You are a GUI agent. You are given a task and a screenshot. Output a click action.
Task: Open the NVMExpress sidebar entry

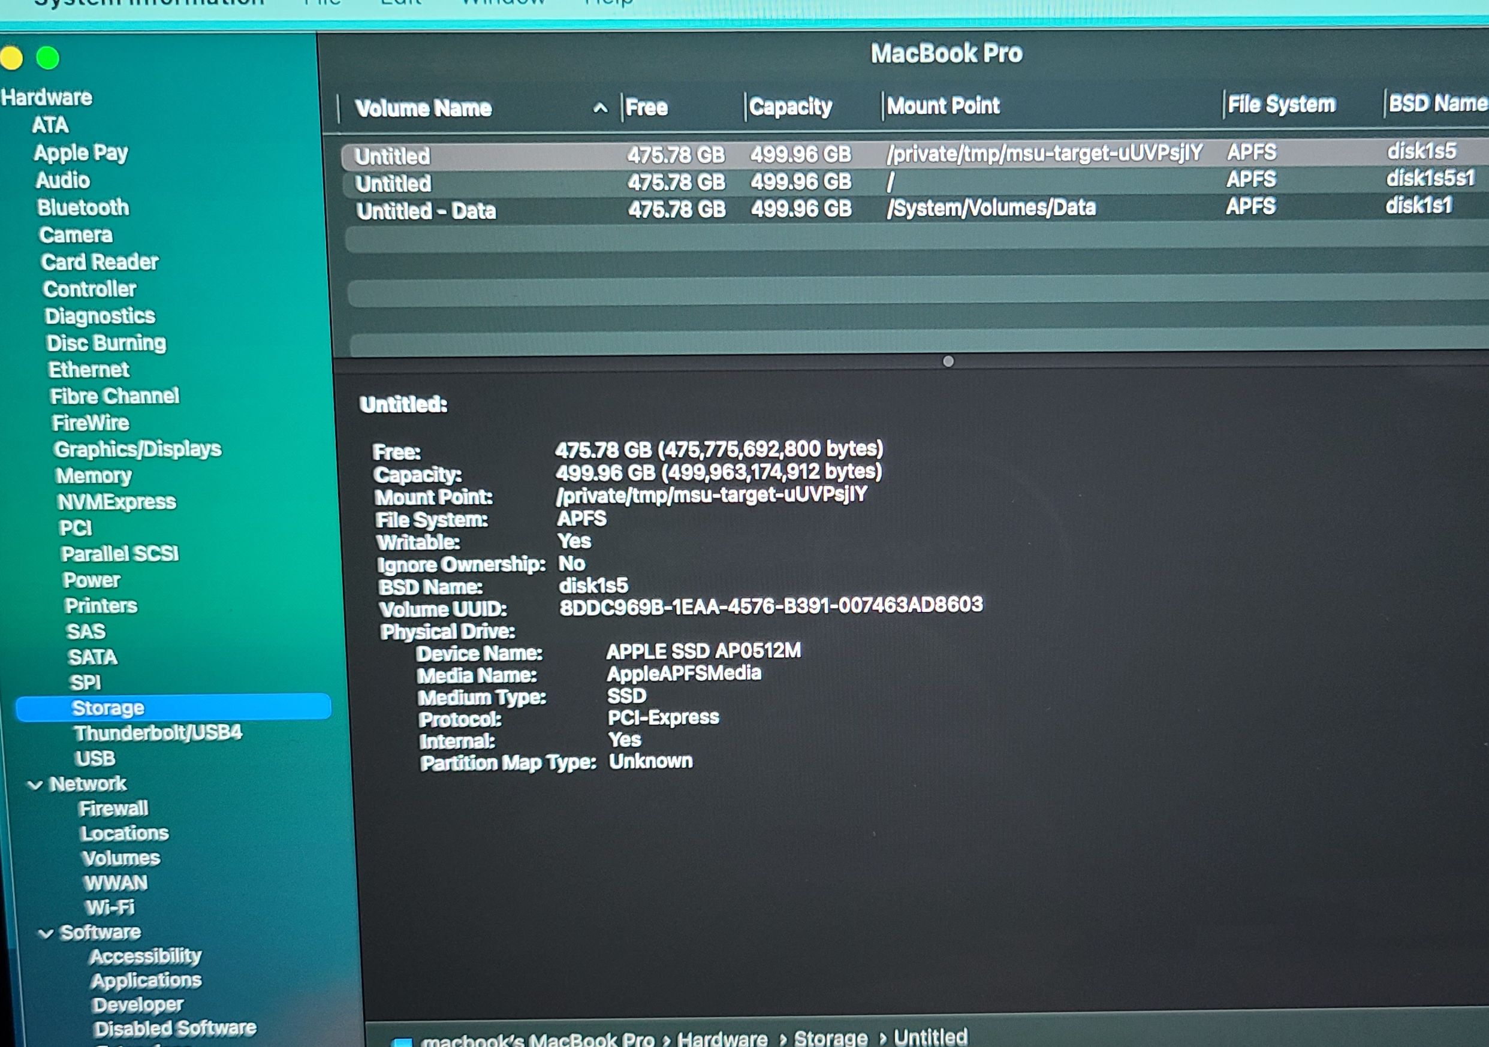coord(117,501)
